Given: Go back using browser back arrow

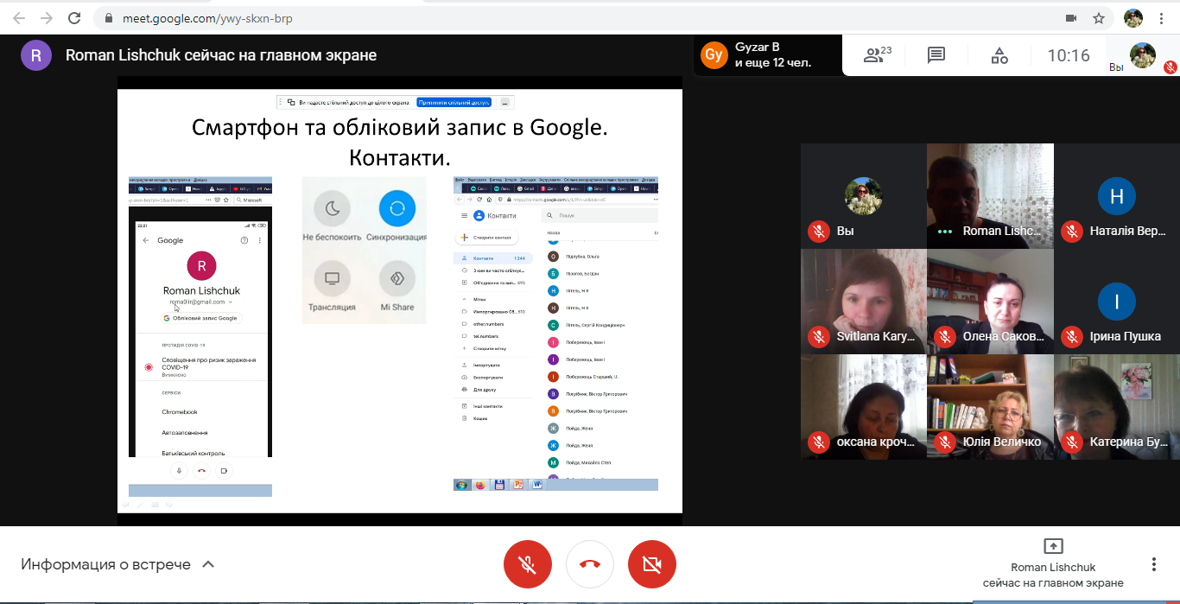Looking at the screenshot, I should (x=19, y=18).
